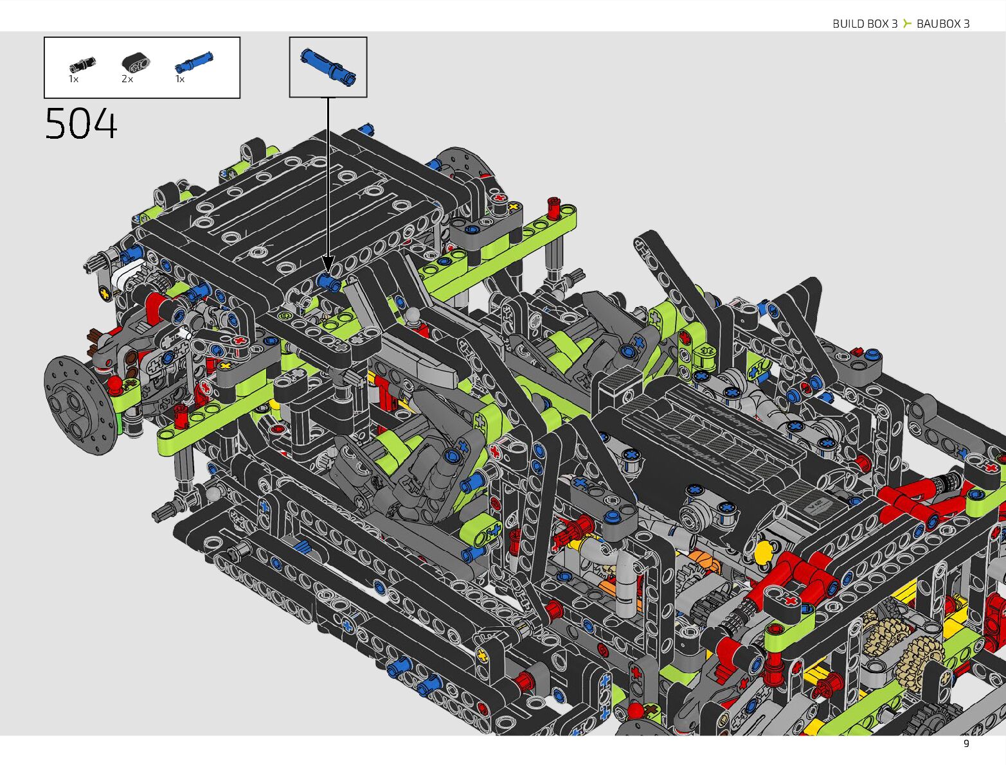Click the step number 504
Screen dimensions: 1006x765
[x=82, y=124]
